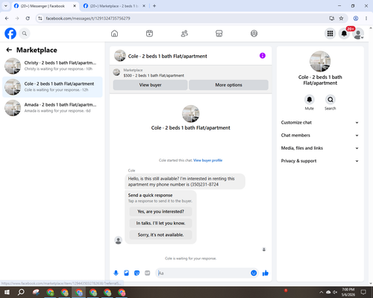Open the emoji picker smiley icon
Viewport: 373px width, 298px height.
(x=254, y=273)
